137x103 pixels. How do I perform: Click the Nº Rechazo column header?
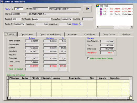coord(14,78)
